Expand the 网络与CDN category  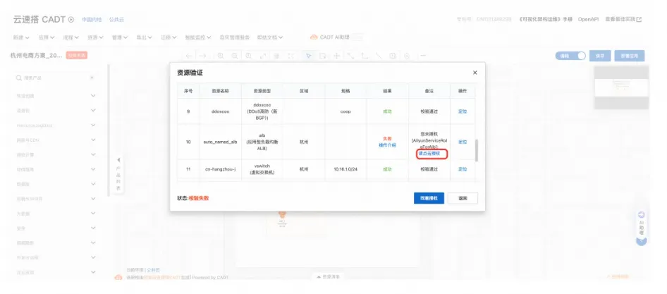click(56, 140)
